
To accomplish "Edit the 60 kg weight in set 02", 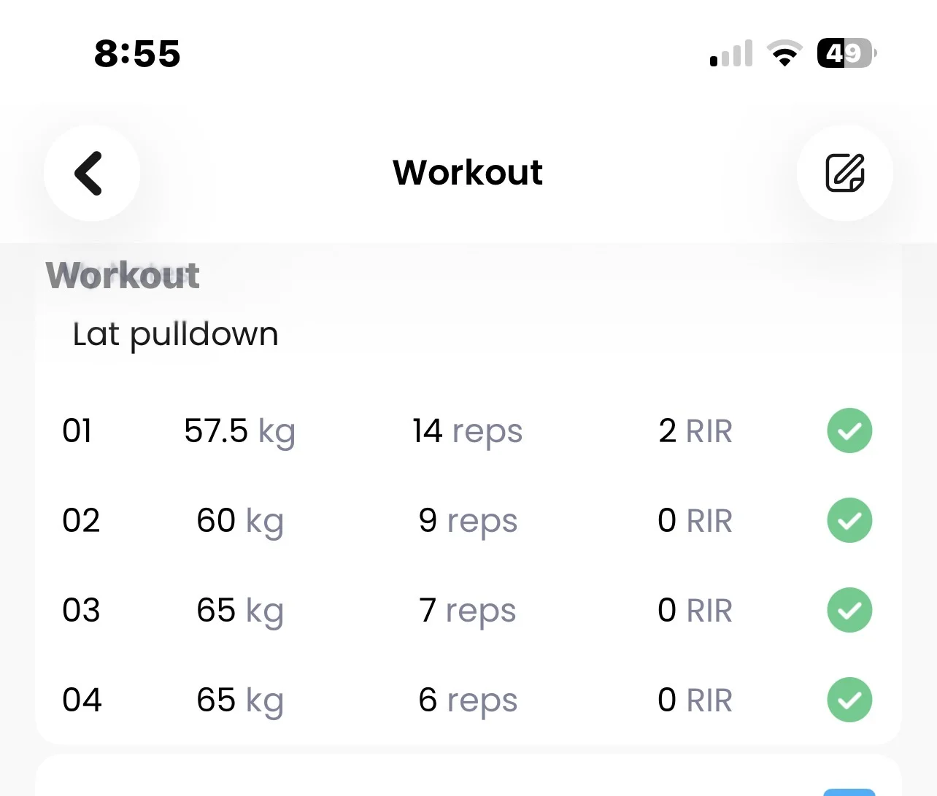I will [x=239, y=521].
